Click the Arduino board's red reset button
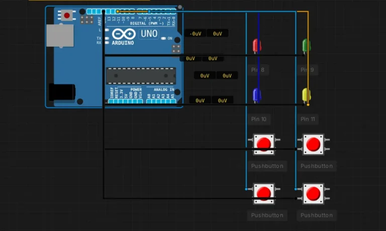 [66, 16]
